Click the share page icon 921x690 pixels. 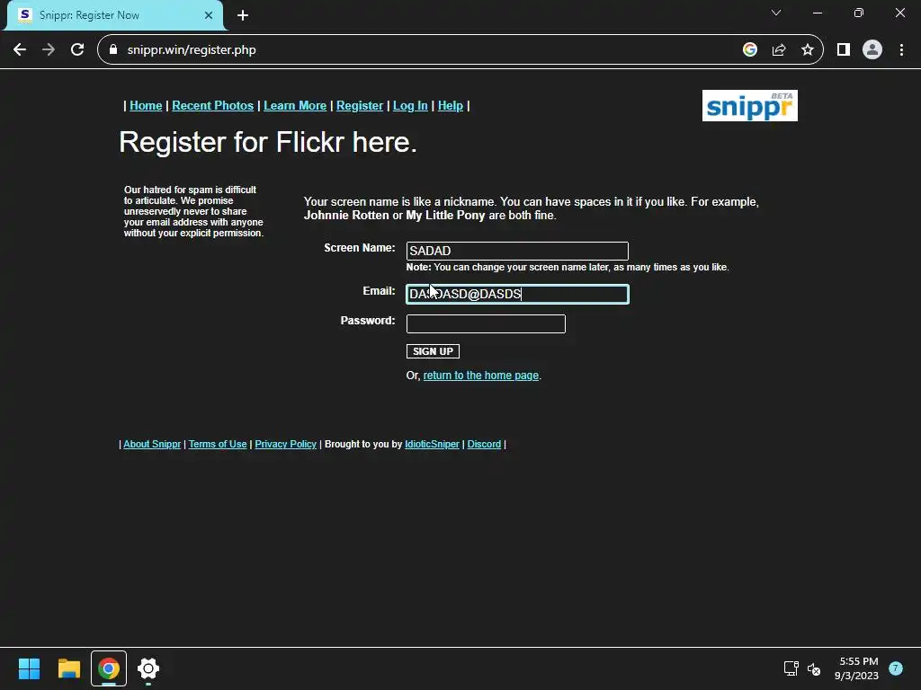[x=779, y=50]
